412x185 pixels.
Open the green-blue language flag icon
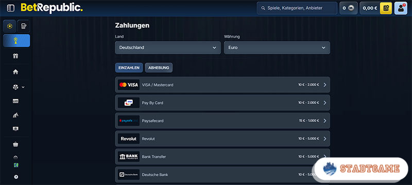pyautogui.click(x=16, y=165)
